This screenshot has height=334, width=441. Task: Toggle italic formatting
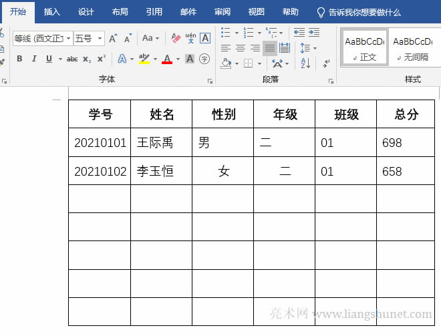pyautogui.click(x=34, y=59)
